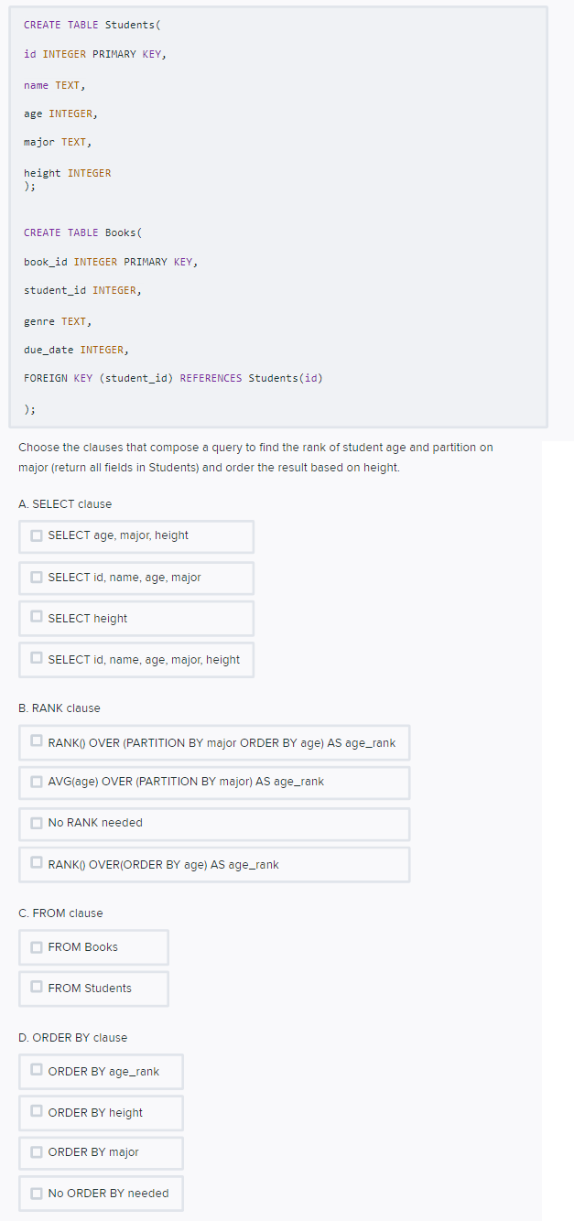Click the 'C. FROM clause' heading

click(x=60, y=913)
